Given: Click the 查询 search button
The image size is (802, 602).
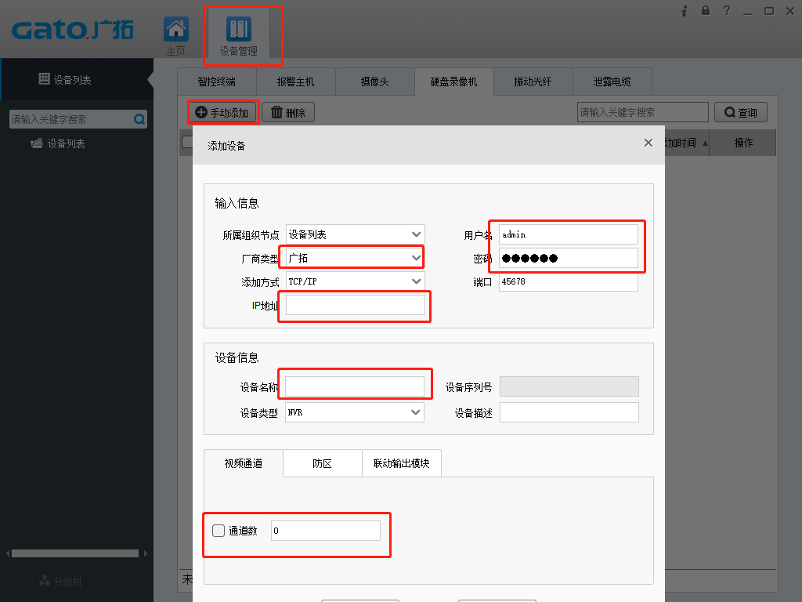Looking at the screenshot, I should coord(740,111).
